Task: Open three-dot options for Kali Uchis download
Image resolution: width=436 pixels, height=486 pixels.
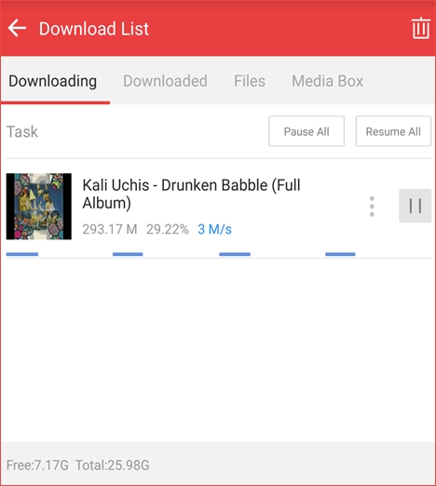Action: click(372, 207)
